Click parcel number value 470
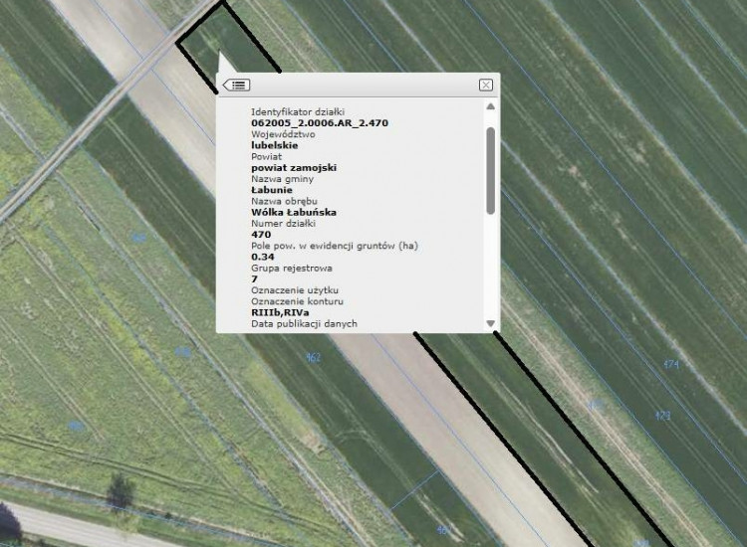Screen dimensions: 747x547 (261, 235)
